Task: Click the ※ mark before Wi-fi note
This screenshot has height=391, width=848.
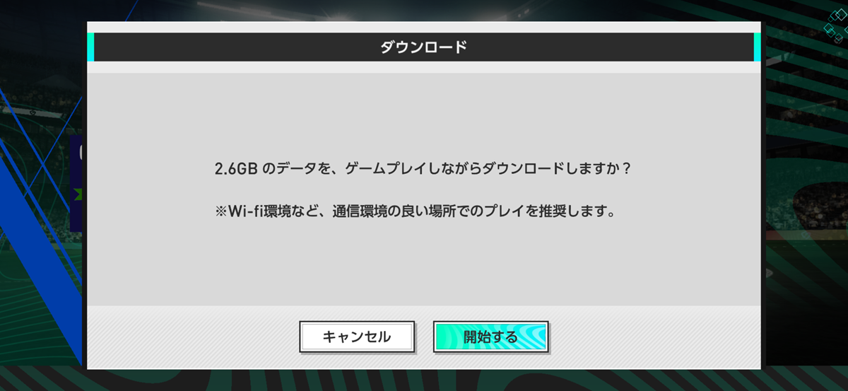Action: click(220, 211)
